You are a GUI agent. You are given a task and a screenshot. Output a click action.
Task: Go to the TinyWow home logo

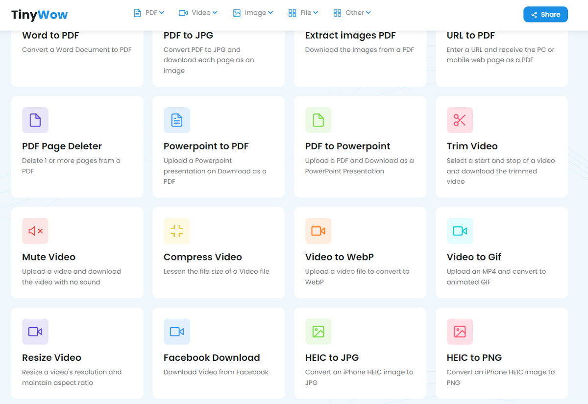click(x=40, y=15)
